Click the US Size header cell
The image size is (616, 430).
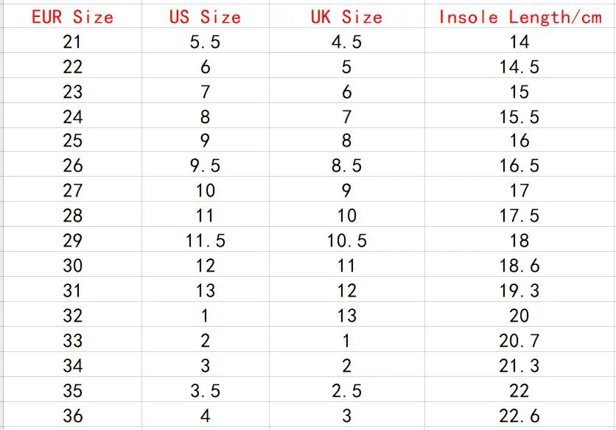(205, 16)
